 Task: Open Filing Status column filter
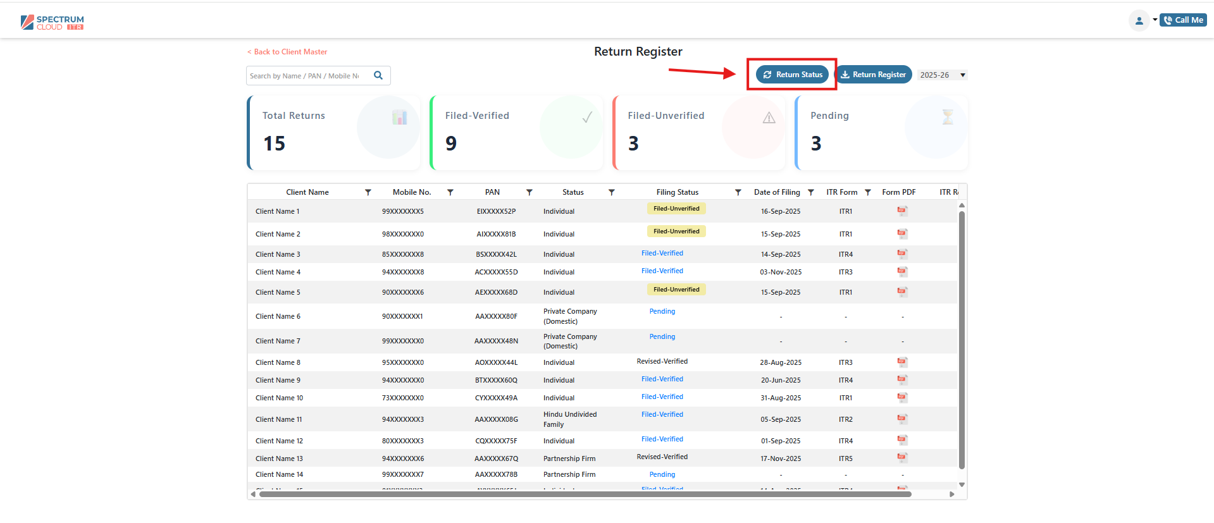[738, 192]
